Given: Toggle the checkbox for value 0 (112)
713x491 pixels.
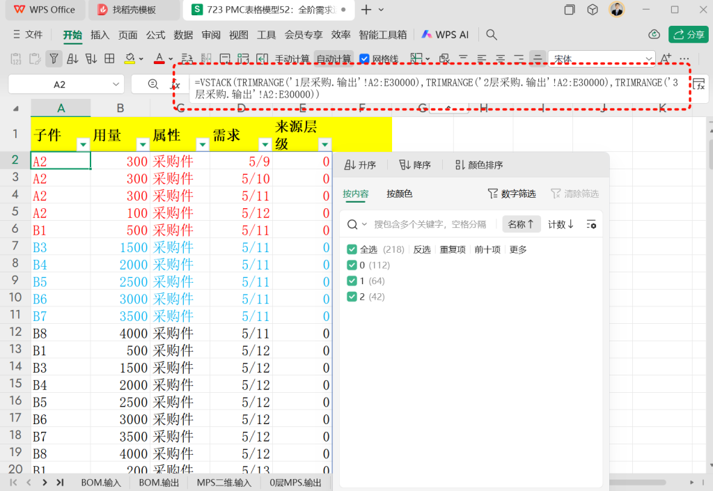Looking at the screenshot, I should pyautogui.click(x=352, y=265).
